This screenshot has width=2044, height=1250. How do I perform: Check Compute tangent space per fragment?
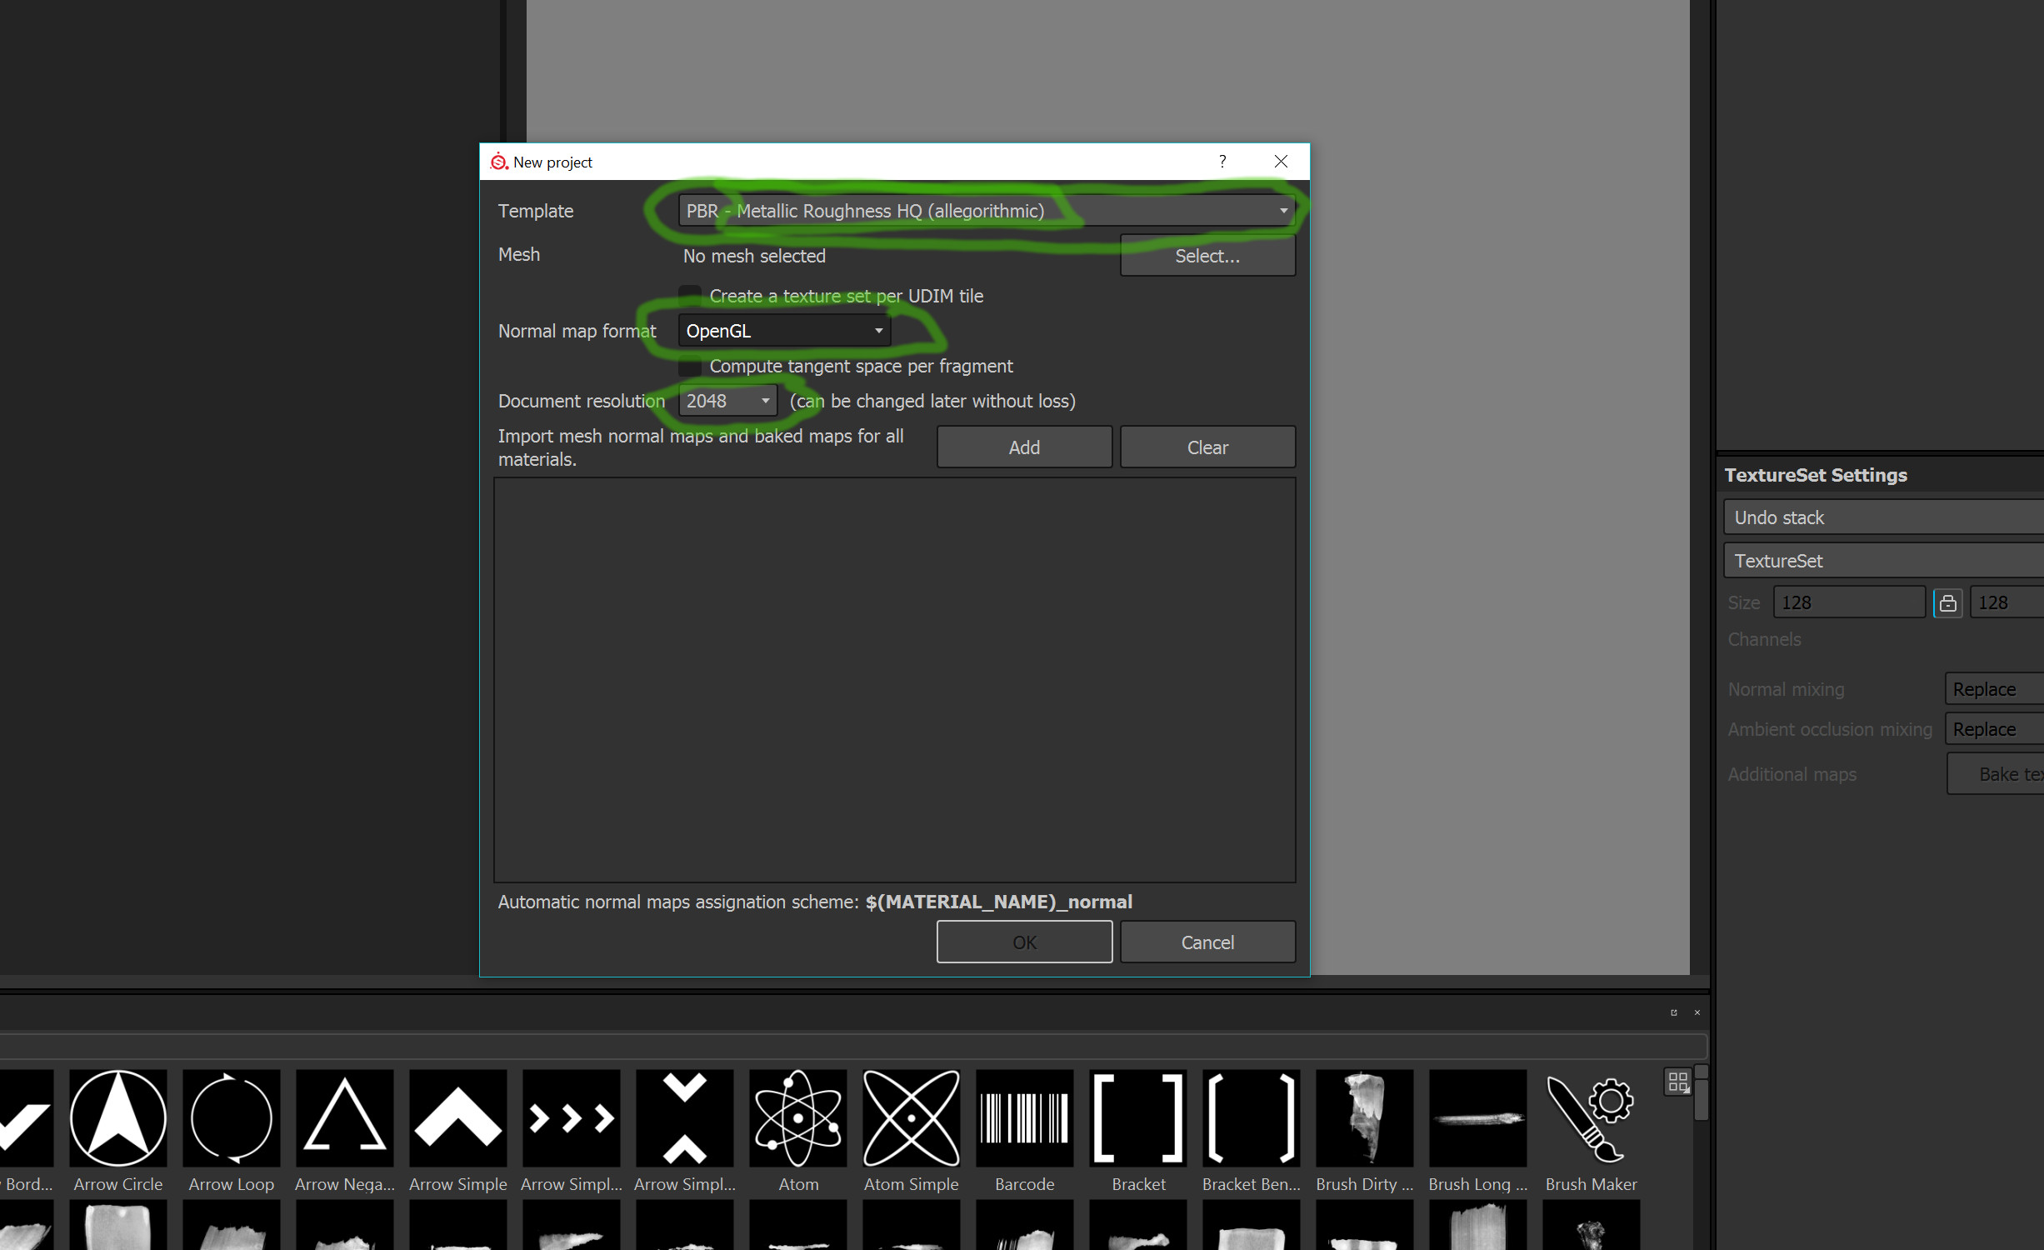[x=689, y=366]
